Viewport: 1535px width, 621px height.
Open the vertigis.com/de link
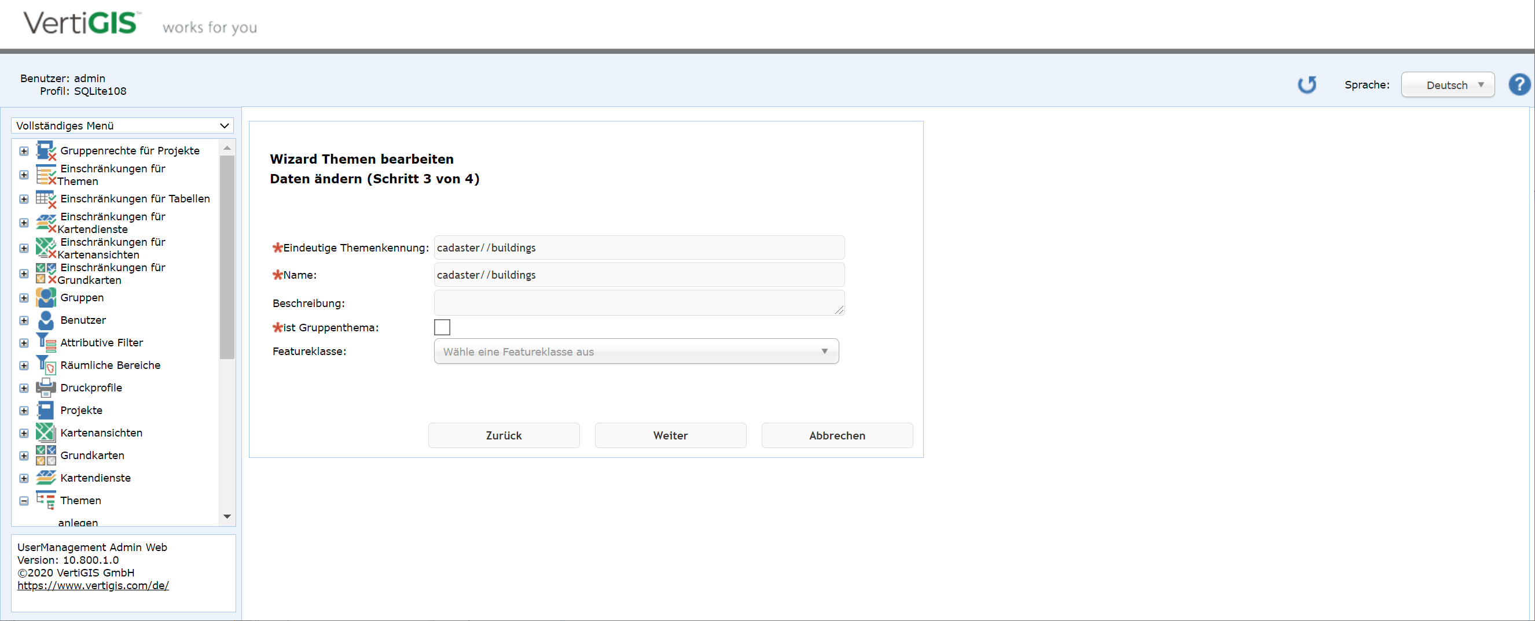tap(93, 585)
